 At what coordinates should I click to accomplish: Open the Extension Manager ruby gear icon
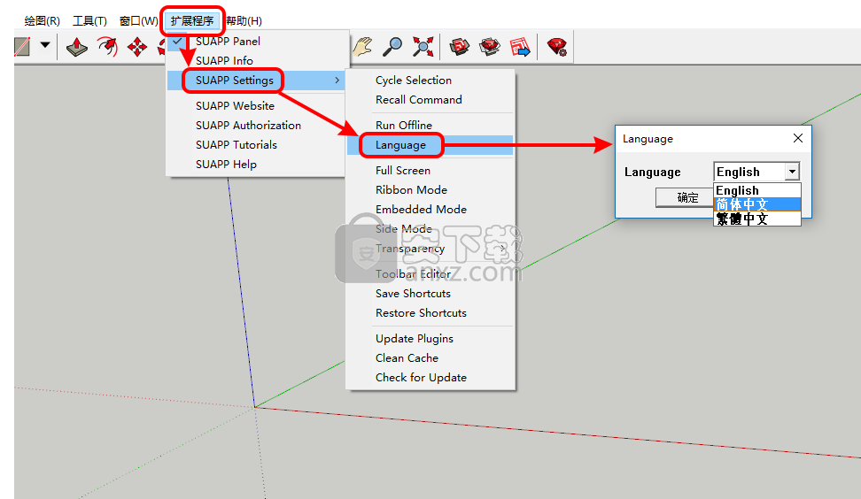tap(557, 47)
